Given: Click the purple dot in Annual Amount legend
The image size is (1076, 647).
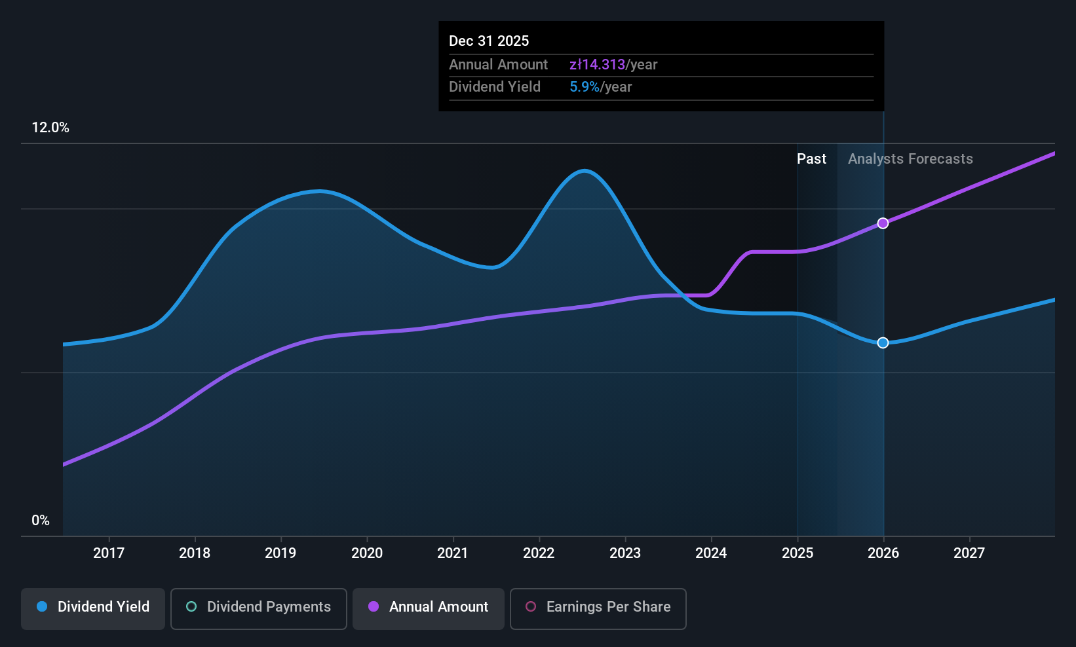Looking at the screenshot, I should tap(374, 606).
